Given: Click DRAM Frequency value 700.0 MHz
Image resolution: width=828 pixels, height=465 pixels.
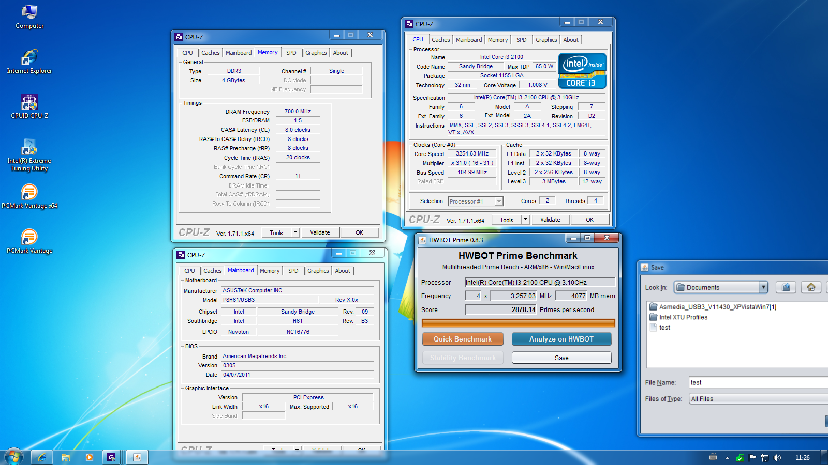Looking at the screenshot, I should point(298,111).
